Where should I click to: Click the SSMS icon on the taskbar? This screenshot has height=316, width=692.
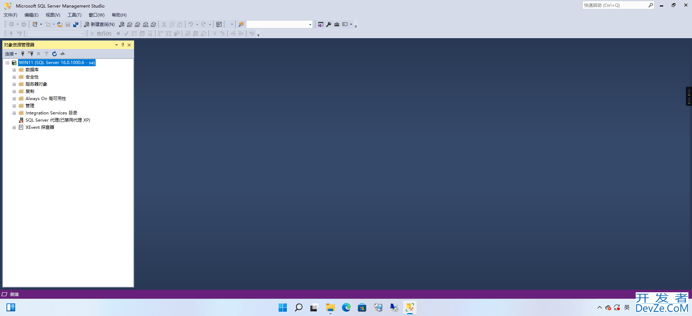click(410, 308)
